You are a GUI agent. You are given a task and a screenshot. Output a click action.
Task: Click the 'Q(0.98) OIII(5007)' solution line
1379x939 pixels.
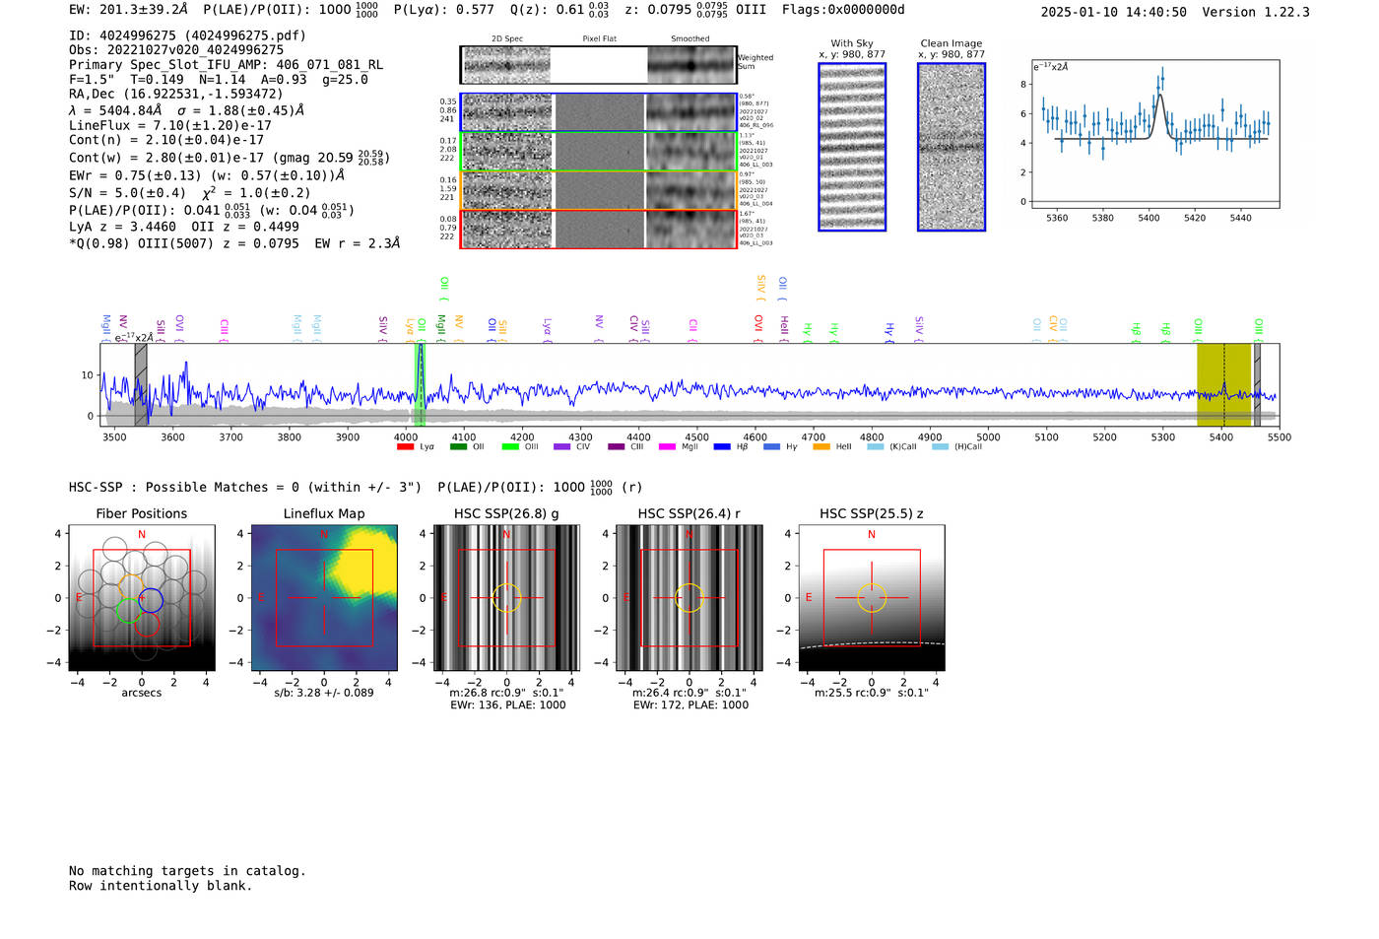coord(234,243)
